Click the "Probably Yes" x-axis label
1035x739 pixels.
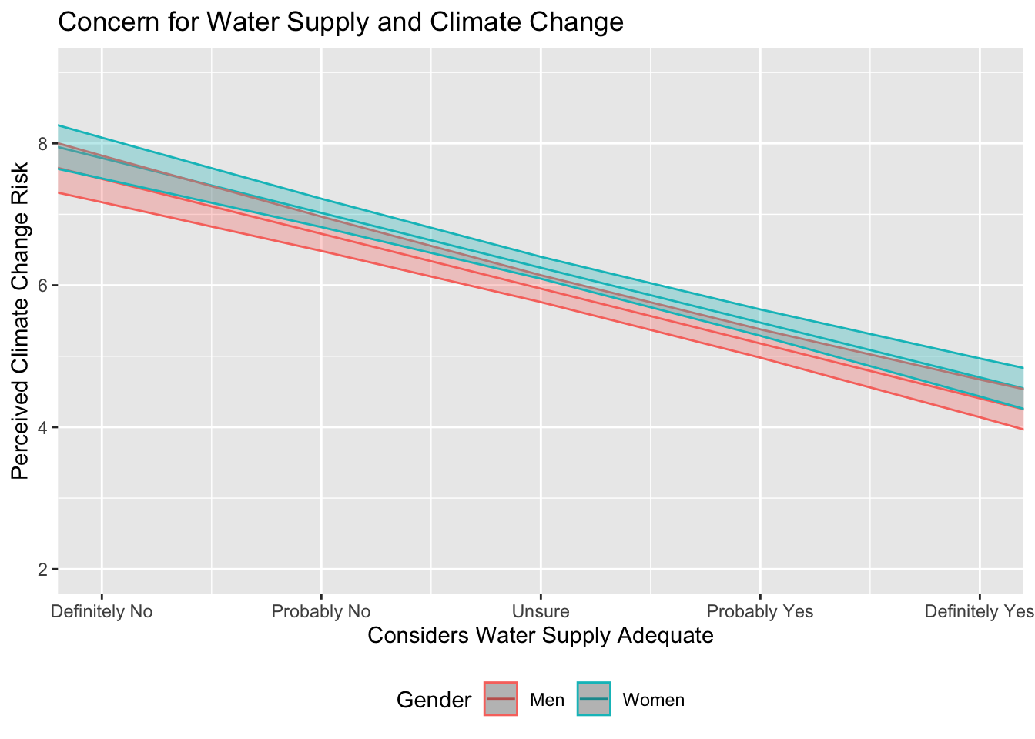[760, 612]
